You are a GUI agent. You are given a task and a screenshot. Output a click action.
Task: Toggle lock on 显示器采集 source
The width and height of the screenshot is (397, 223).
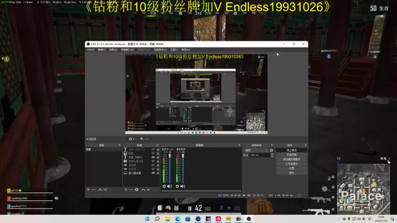158,173
